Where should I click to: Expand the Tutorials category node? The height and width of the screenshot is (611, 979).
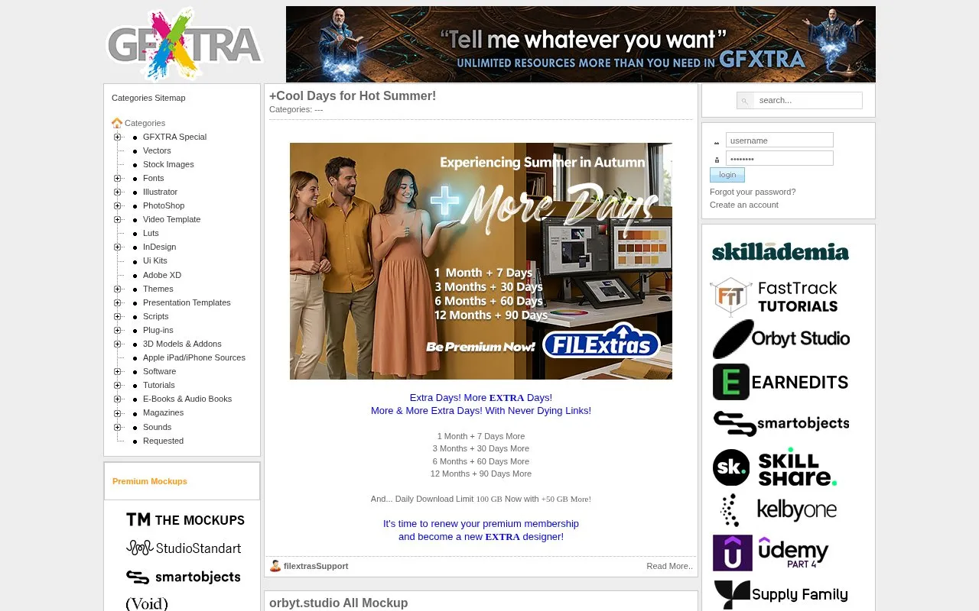click(118, 385)
